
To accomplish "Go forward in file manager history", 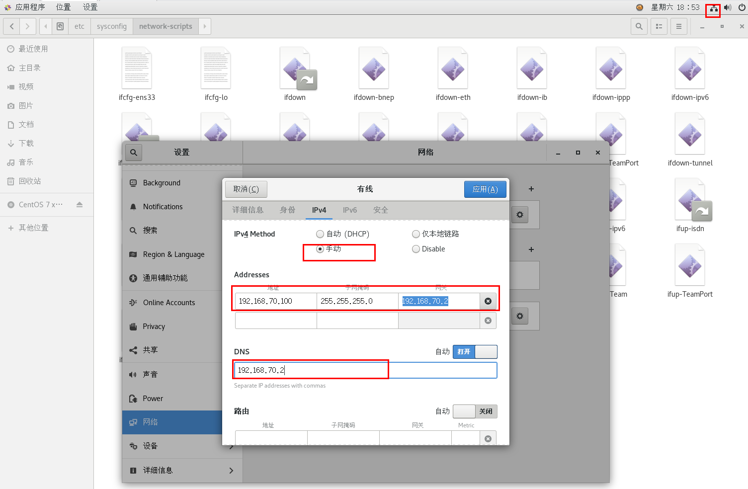I will coord(28,26).
